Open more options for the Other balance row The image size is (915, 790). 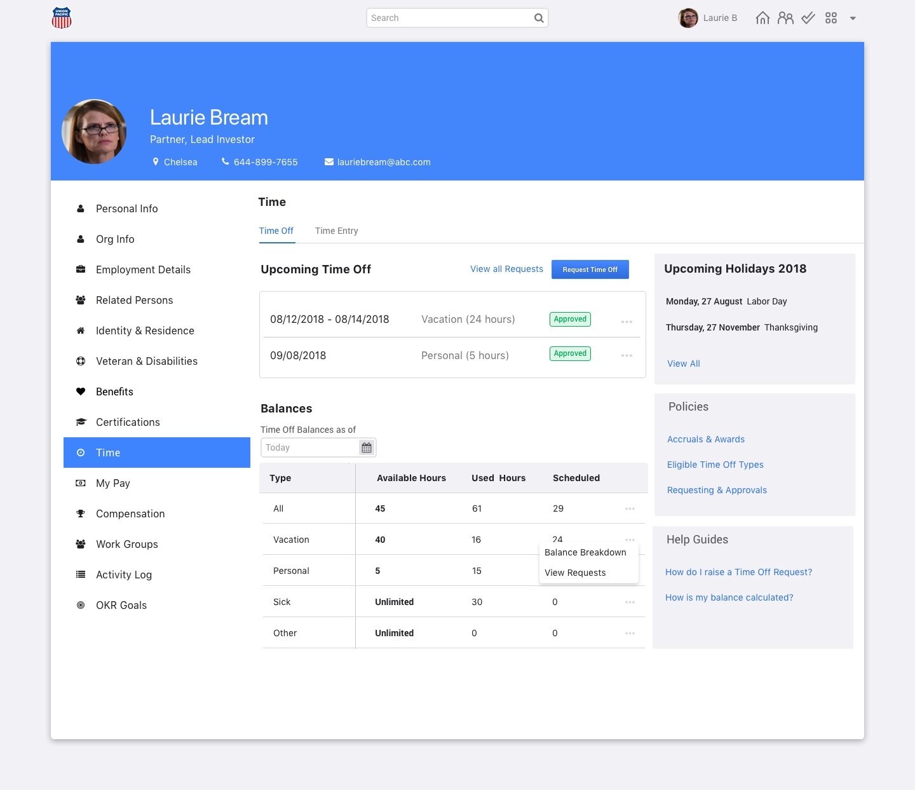click(630, 633)
